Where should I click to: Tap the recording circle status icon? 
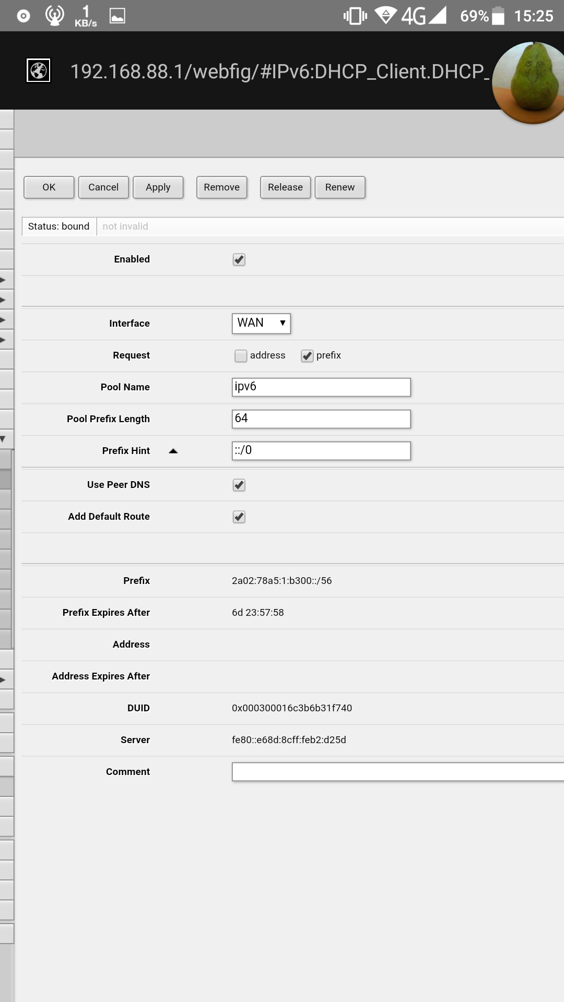point(23,16)
